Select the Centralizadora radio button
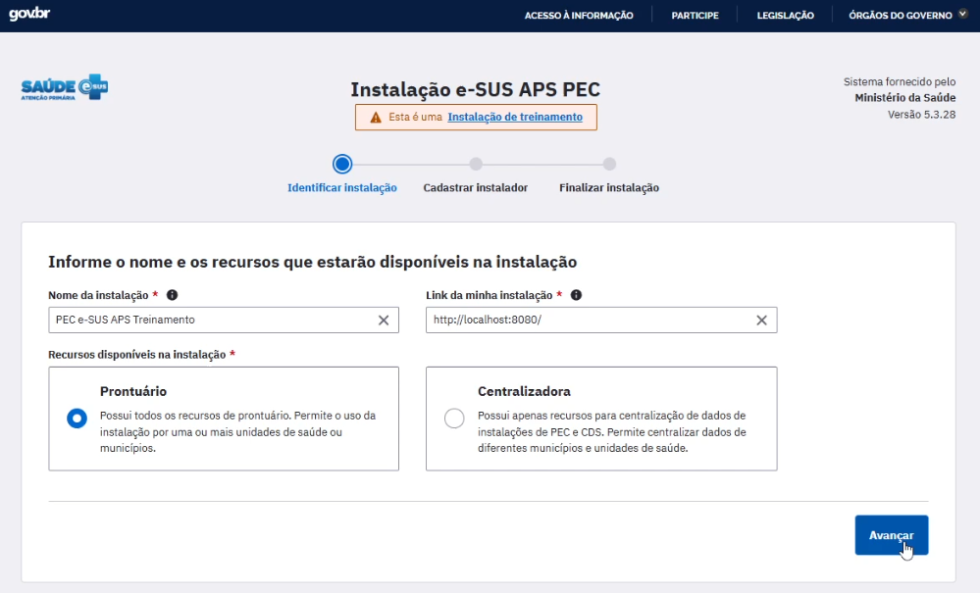This screenshot has height=593, width=980. point(454,419)
